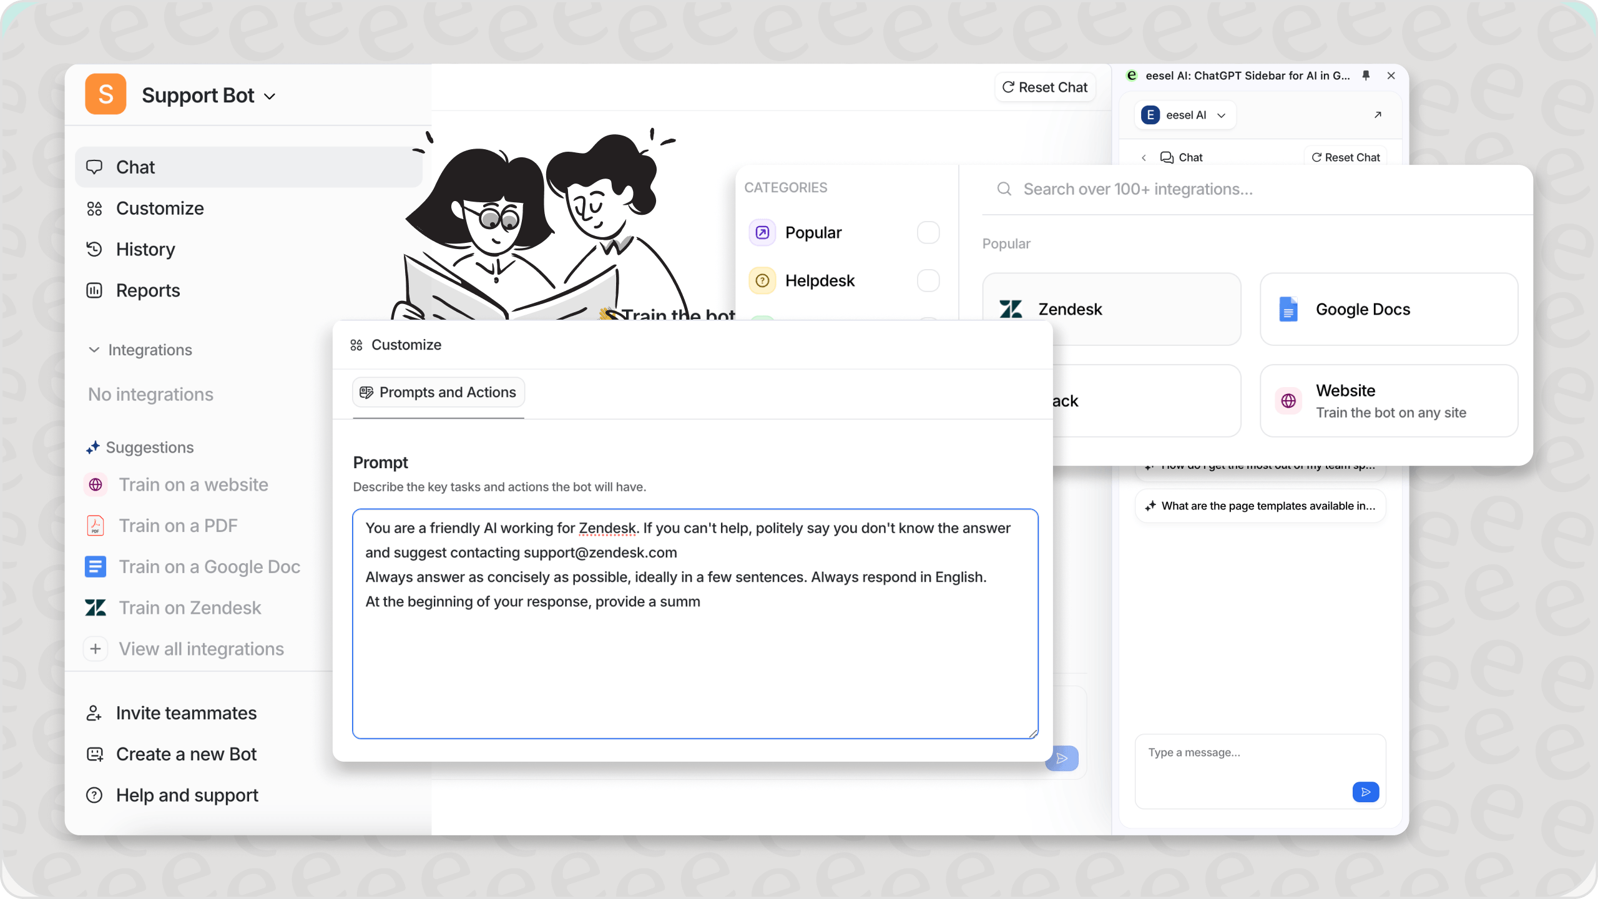Click the Create a new Bot button
Viewport: 1598px width, 899px height.
pyautogui.click(x=185, y=754)
